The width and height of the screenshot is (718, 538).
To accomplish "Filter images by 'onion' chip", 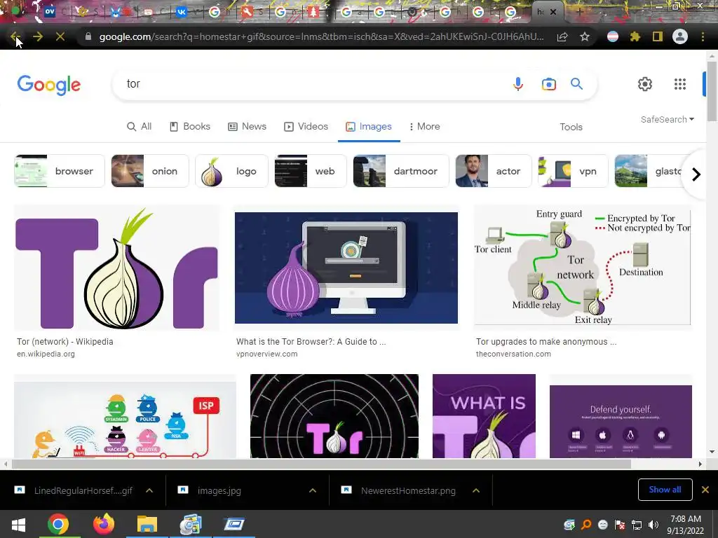I will click(150, 171).
